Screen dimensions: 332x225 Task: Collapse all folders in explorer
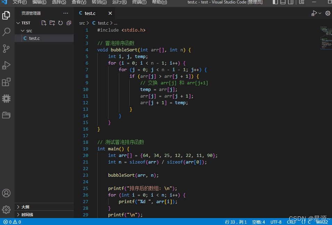pos(69,23)
